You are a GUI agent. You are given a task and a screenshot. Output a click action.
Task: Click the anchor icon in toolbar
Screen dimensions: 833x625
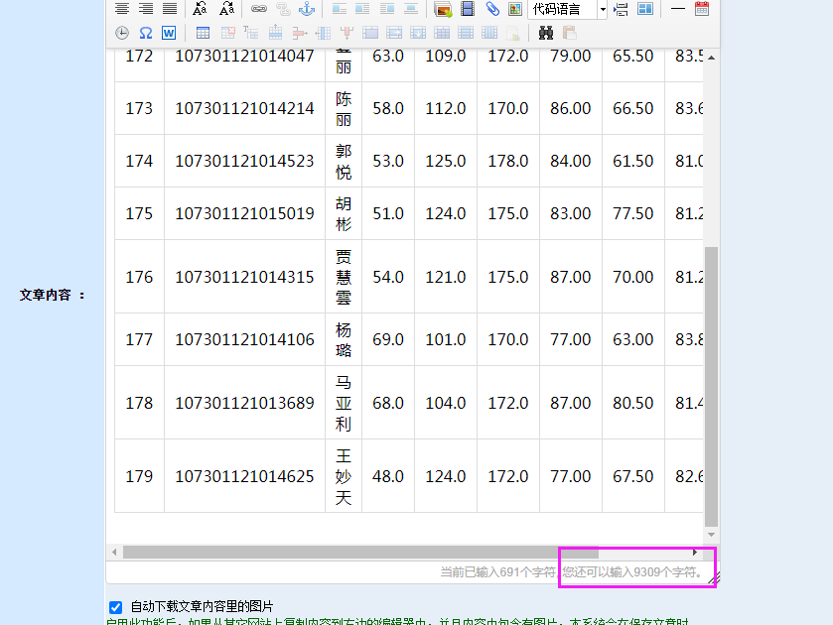(x=307, y=9)
